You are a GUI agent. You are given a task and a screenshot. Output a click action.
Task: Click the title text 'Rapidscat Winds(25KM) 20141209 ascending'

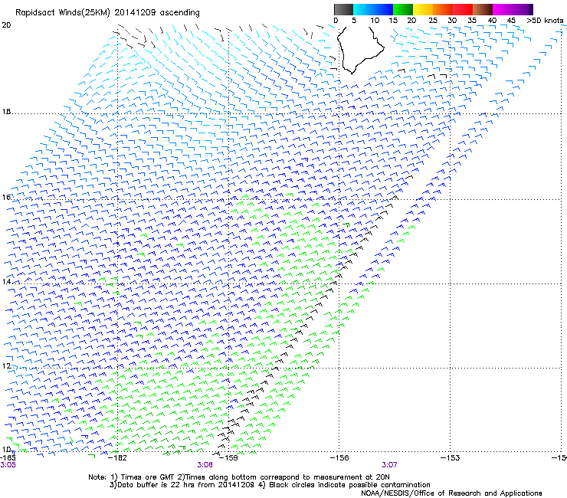click(107, 13)
